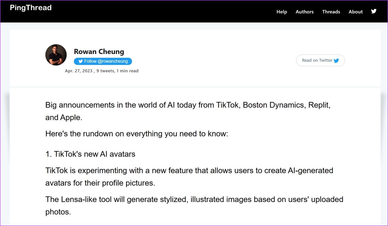Click the Twitter icon inside the Follow button
Screen dimensions: 388x226
click(x=81, y=61)
